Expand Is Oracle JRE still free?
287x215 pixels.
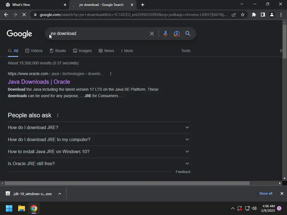[x=99, y=163]
